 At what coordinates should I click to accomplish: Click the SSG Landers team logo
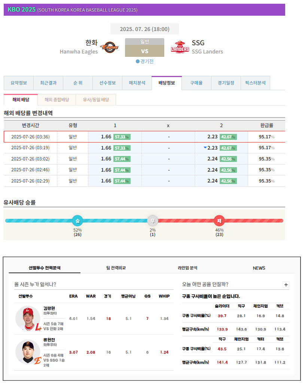coord(180,47)
